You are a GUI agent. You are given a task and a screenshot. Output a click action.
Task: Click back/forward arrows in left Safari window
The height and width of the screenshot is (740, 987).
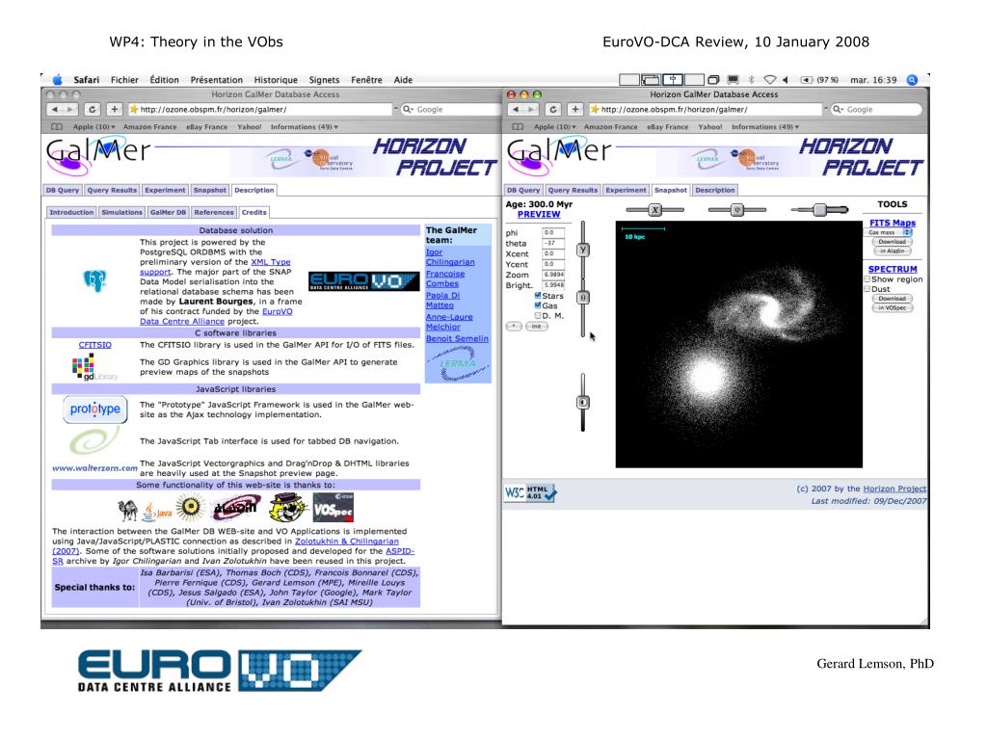click(63, 110)
